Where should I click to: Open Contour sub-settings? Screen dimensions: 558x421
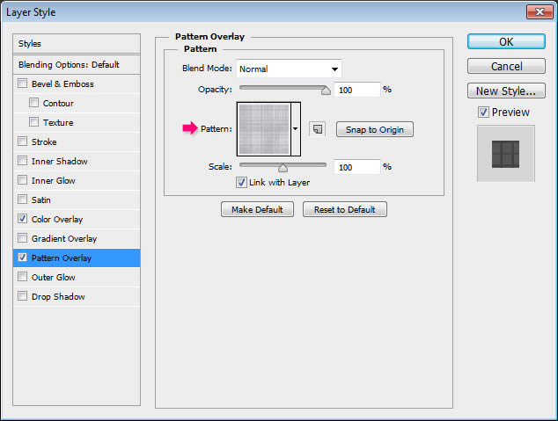(x=58, y=104)
